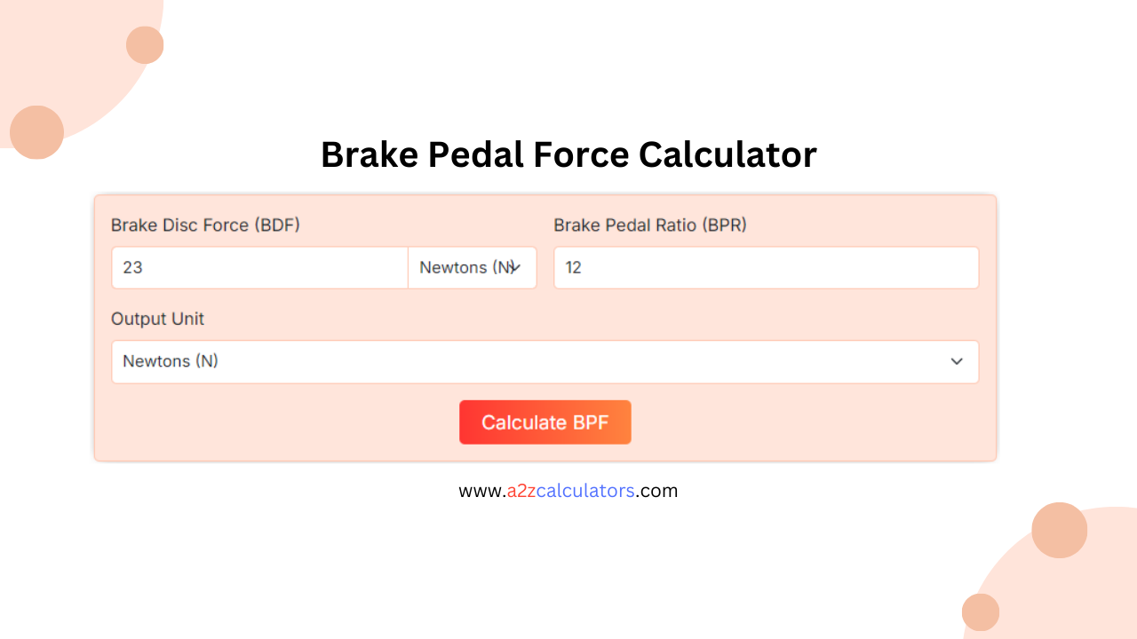Click the Brake Pedal Ratio (BPR) label

tap(649, 225)
